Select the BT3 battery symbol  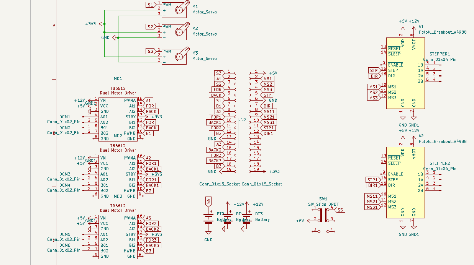(x=247, y=218)
